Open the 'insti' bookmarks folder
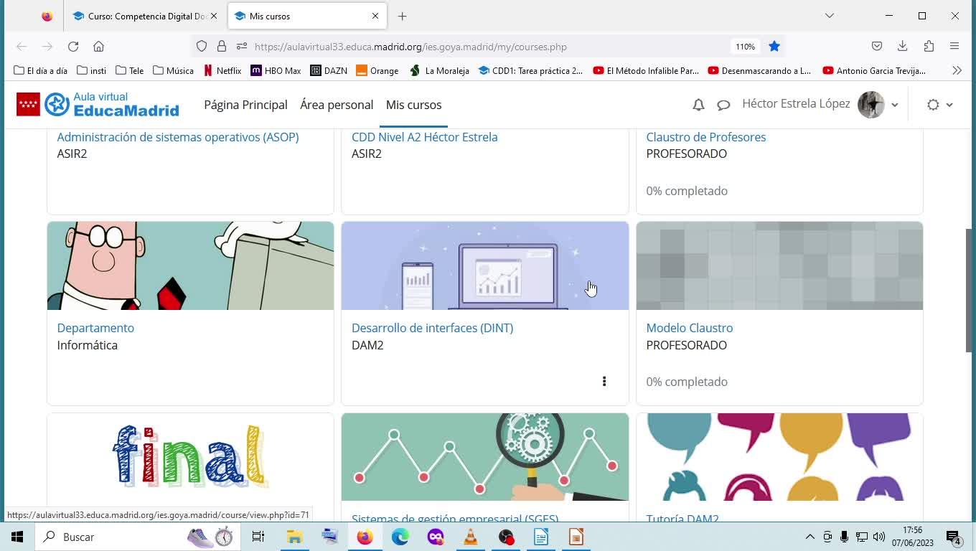This screenshot has height=551, width=976. [92, 70]
